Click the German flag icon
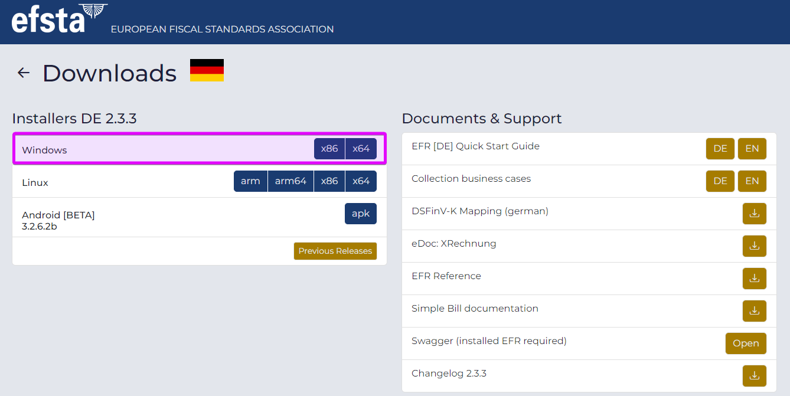Viewport: 790px width, 396px height. 207,70
